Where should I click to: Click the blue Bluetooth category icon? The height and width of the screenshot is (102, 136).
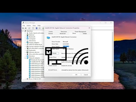click(27, 37)
